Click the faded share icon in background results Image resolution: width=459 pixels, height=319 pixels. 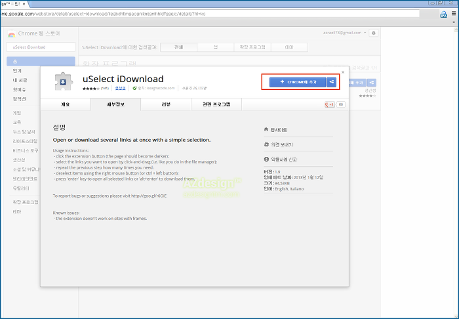tap(372, 83)
